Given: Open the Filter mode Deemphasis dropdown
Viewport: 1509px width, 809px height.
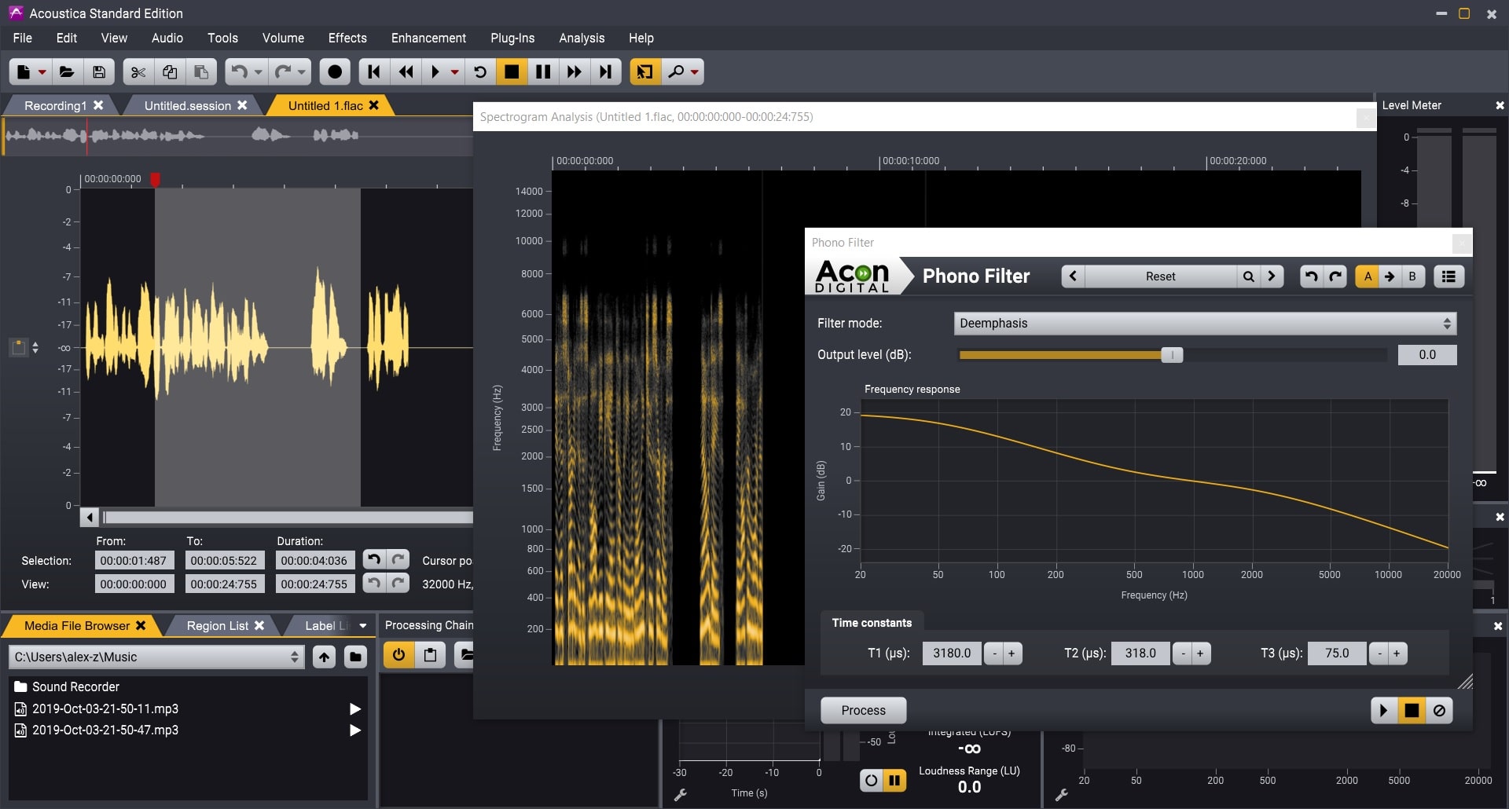Looking at the screenshot, I should point(1205,323).
